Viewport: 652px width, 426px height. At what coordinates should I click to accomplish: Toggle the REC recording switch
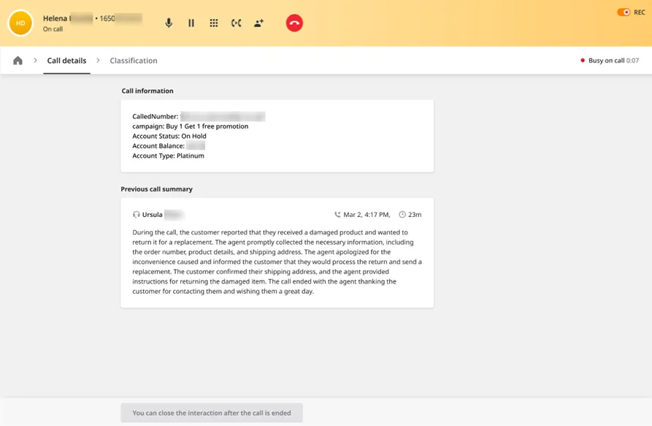click(x=624, y=12)
